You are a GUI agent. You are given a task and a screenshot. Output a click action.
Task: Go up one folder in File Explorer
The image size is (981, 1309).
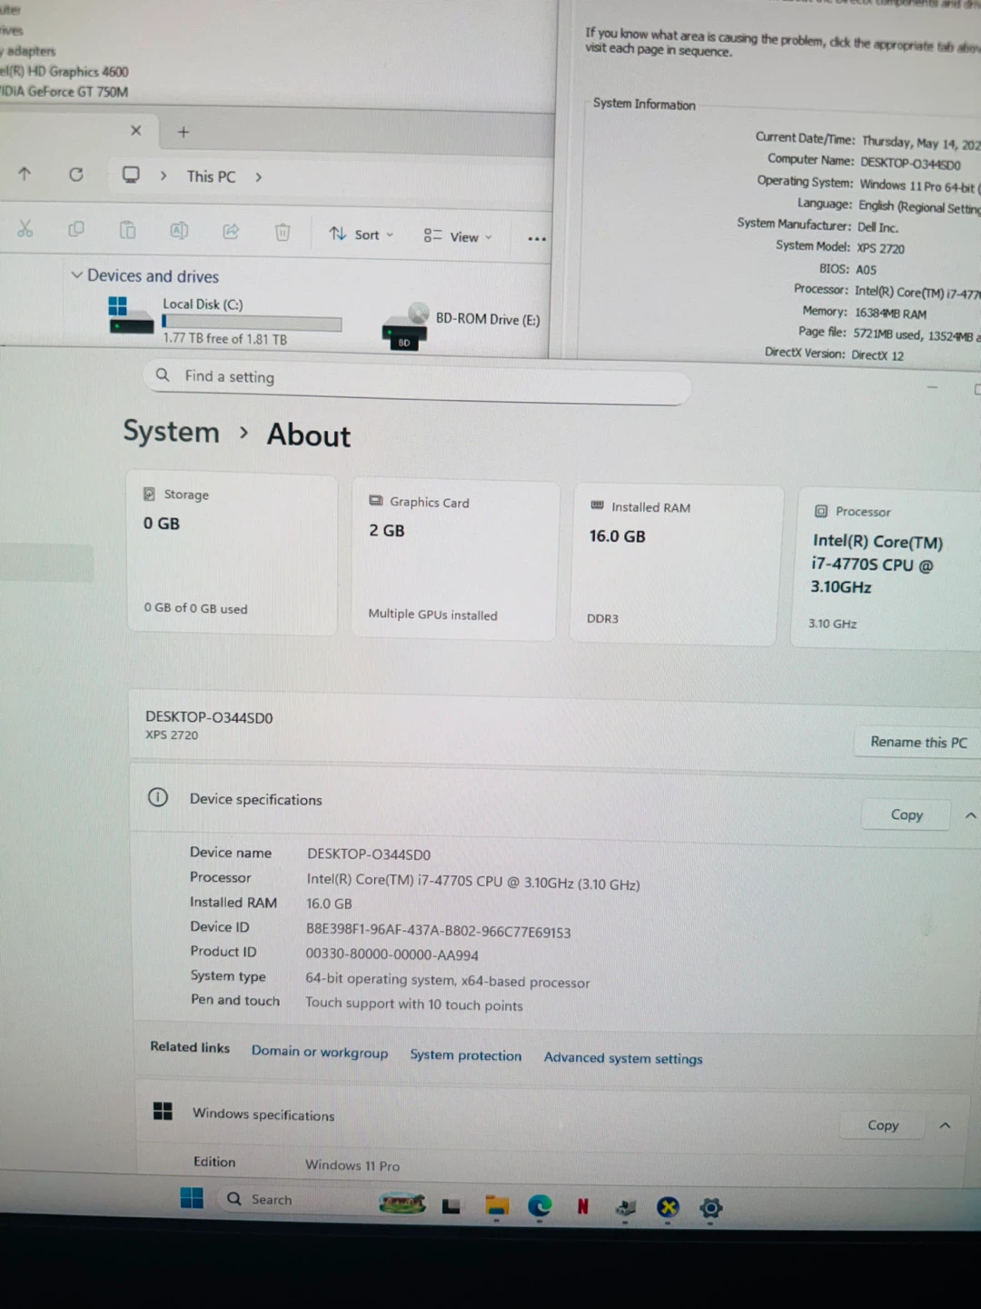(25, 174)
